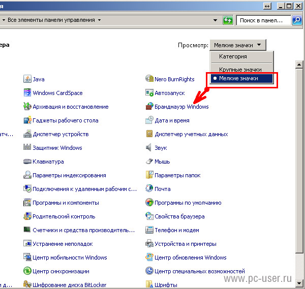Screen dimensions: 305x289
Task: Open the Просмотр view dropdown
Action: tap(238, 45)
